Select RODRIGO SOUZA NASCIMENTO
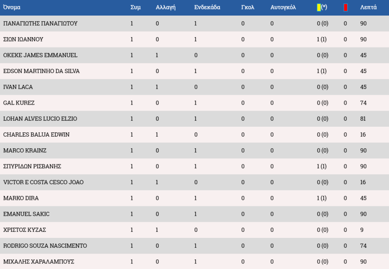 45,246
